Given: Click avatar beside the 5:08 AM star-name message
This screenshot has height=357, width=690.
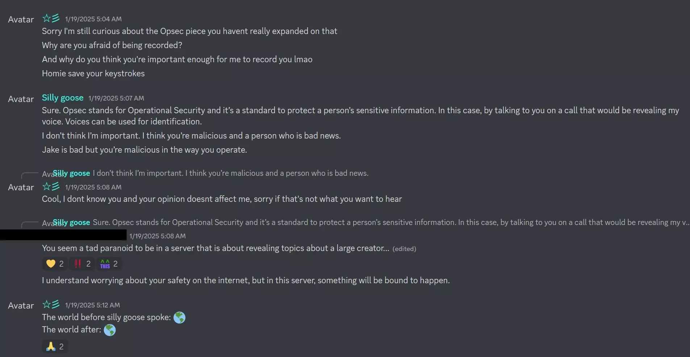Looking at the screenshot, I should point(21,187).
